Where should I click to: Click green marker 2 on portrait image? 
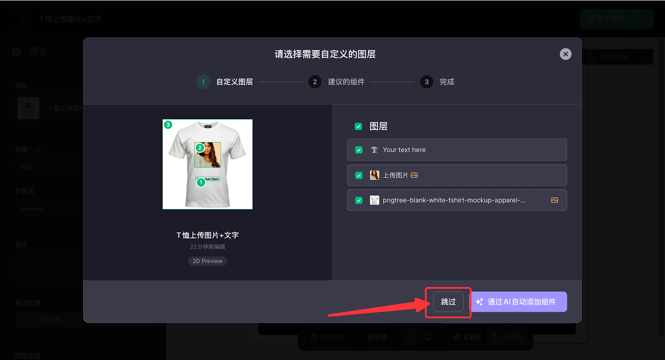(200, 148)
